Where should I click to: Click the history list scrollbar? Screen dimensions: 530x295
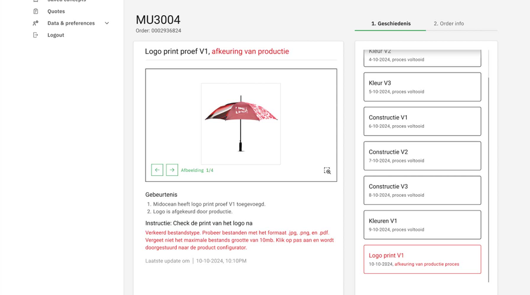[489, 180]
